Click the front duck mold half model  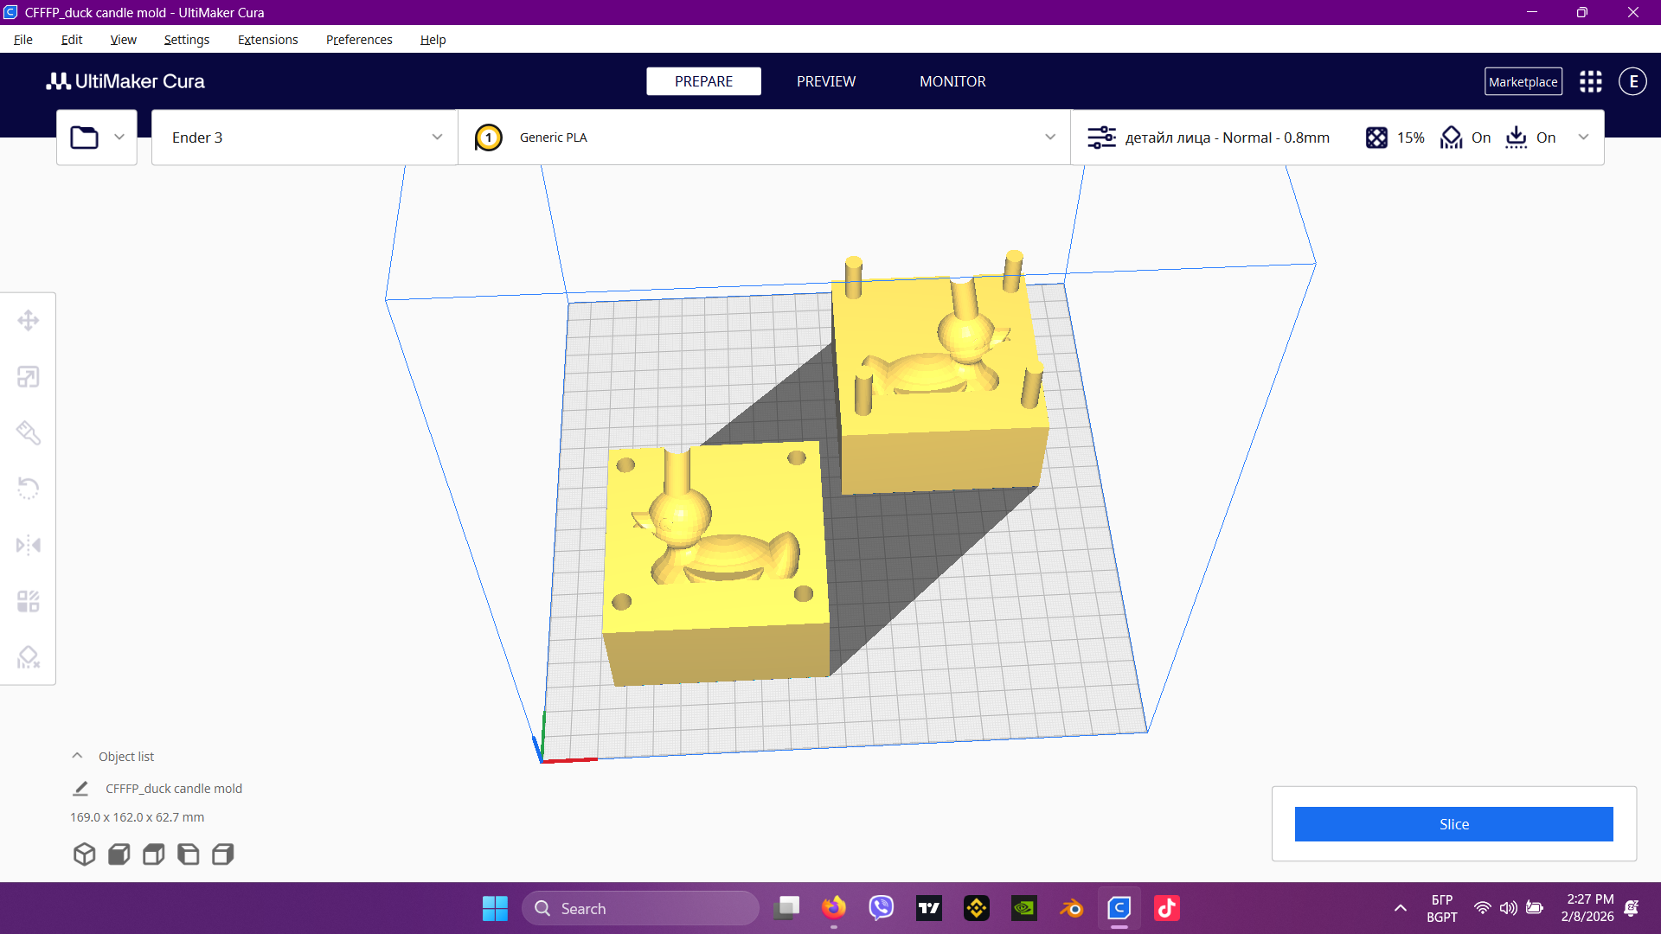pos(716,562)
